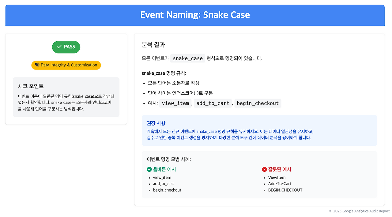This screenshot has height=217, width=392.
Task: Click the tag icon beside Data Integrity
Action: pos(37,65)
